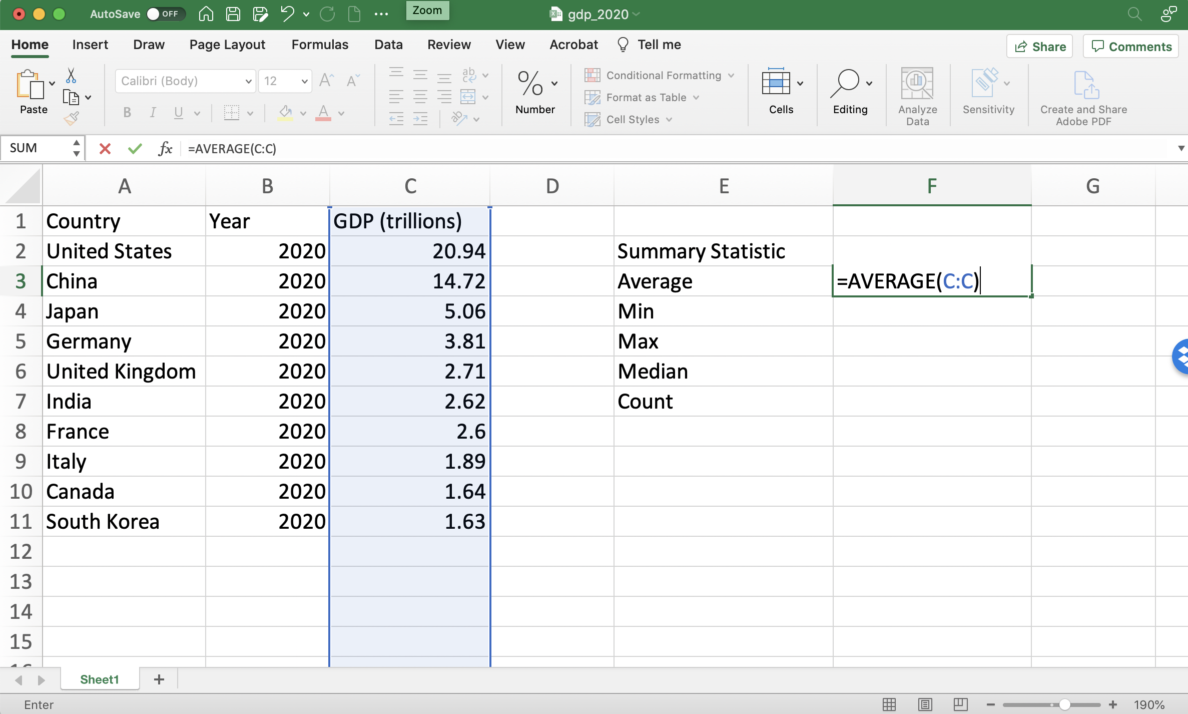Select cell F3 input field
This screenshot has height=714, width=1188.
pos(931,280)
